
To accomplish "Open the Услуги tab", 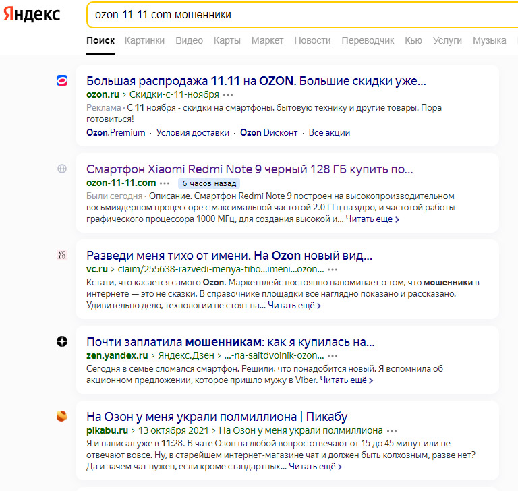I will pyautogui.click(x=447, y=40).
